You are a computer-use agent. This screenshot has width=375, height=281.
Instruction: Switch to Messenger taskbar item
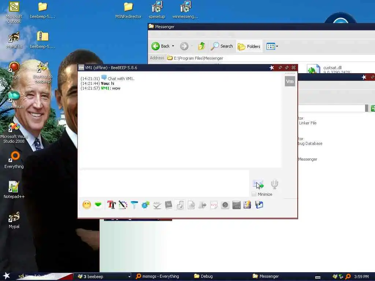266,276
